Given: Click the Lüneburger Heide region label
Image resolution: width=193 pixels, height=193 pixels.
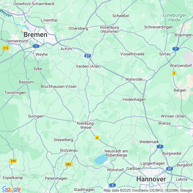Looking at the screenshot, I should tap(175, 17).
